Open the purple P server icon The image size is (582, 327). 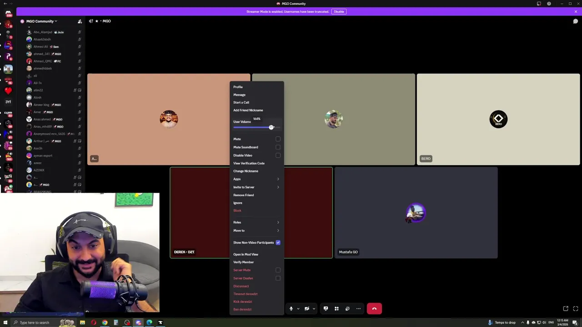pos(8,57)
